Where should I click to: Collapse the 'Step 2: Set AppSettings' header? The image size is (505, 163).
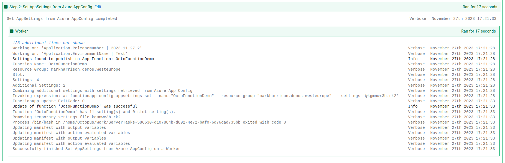(6, 7)
